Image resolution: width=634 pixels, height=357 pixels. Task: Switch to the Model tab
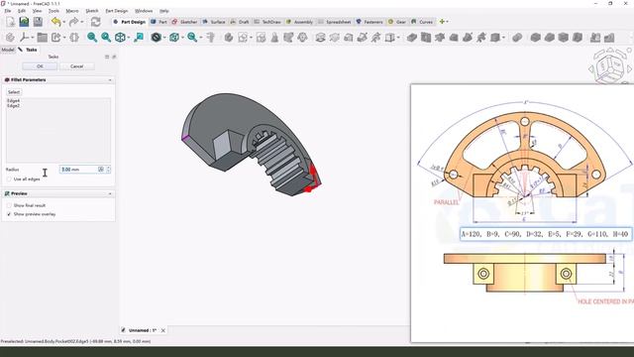coord(8,50)
